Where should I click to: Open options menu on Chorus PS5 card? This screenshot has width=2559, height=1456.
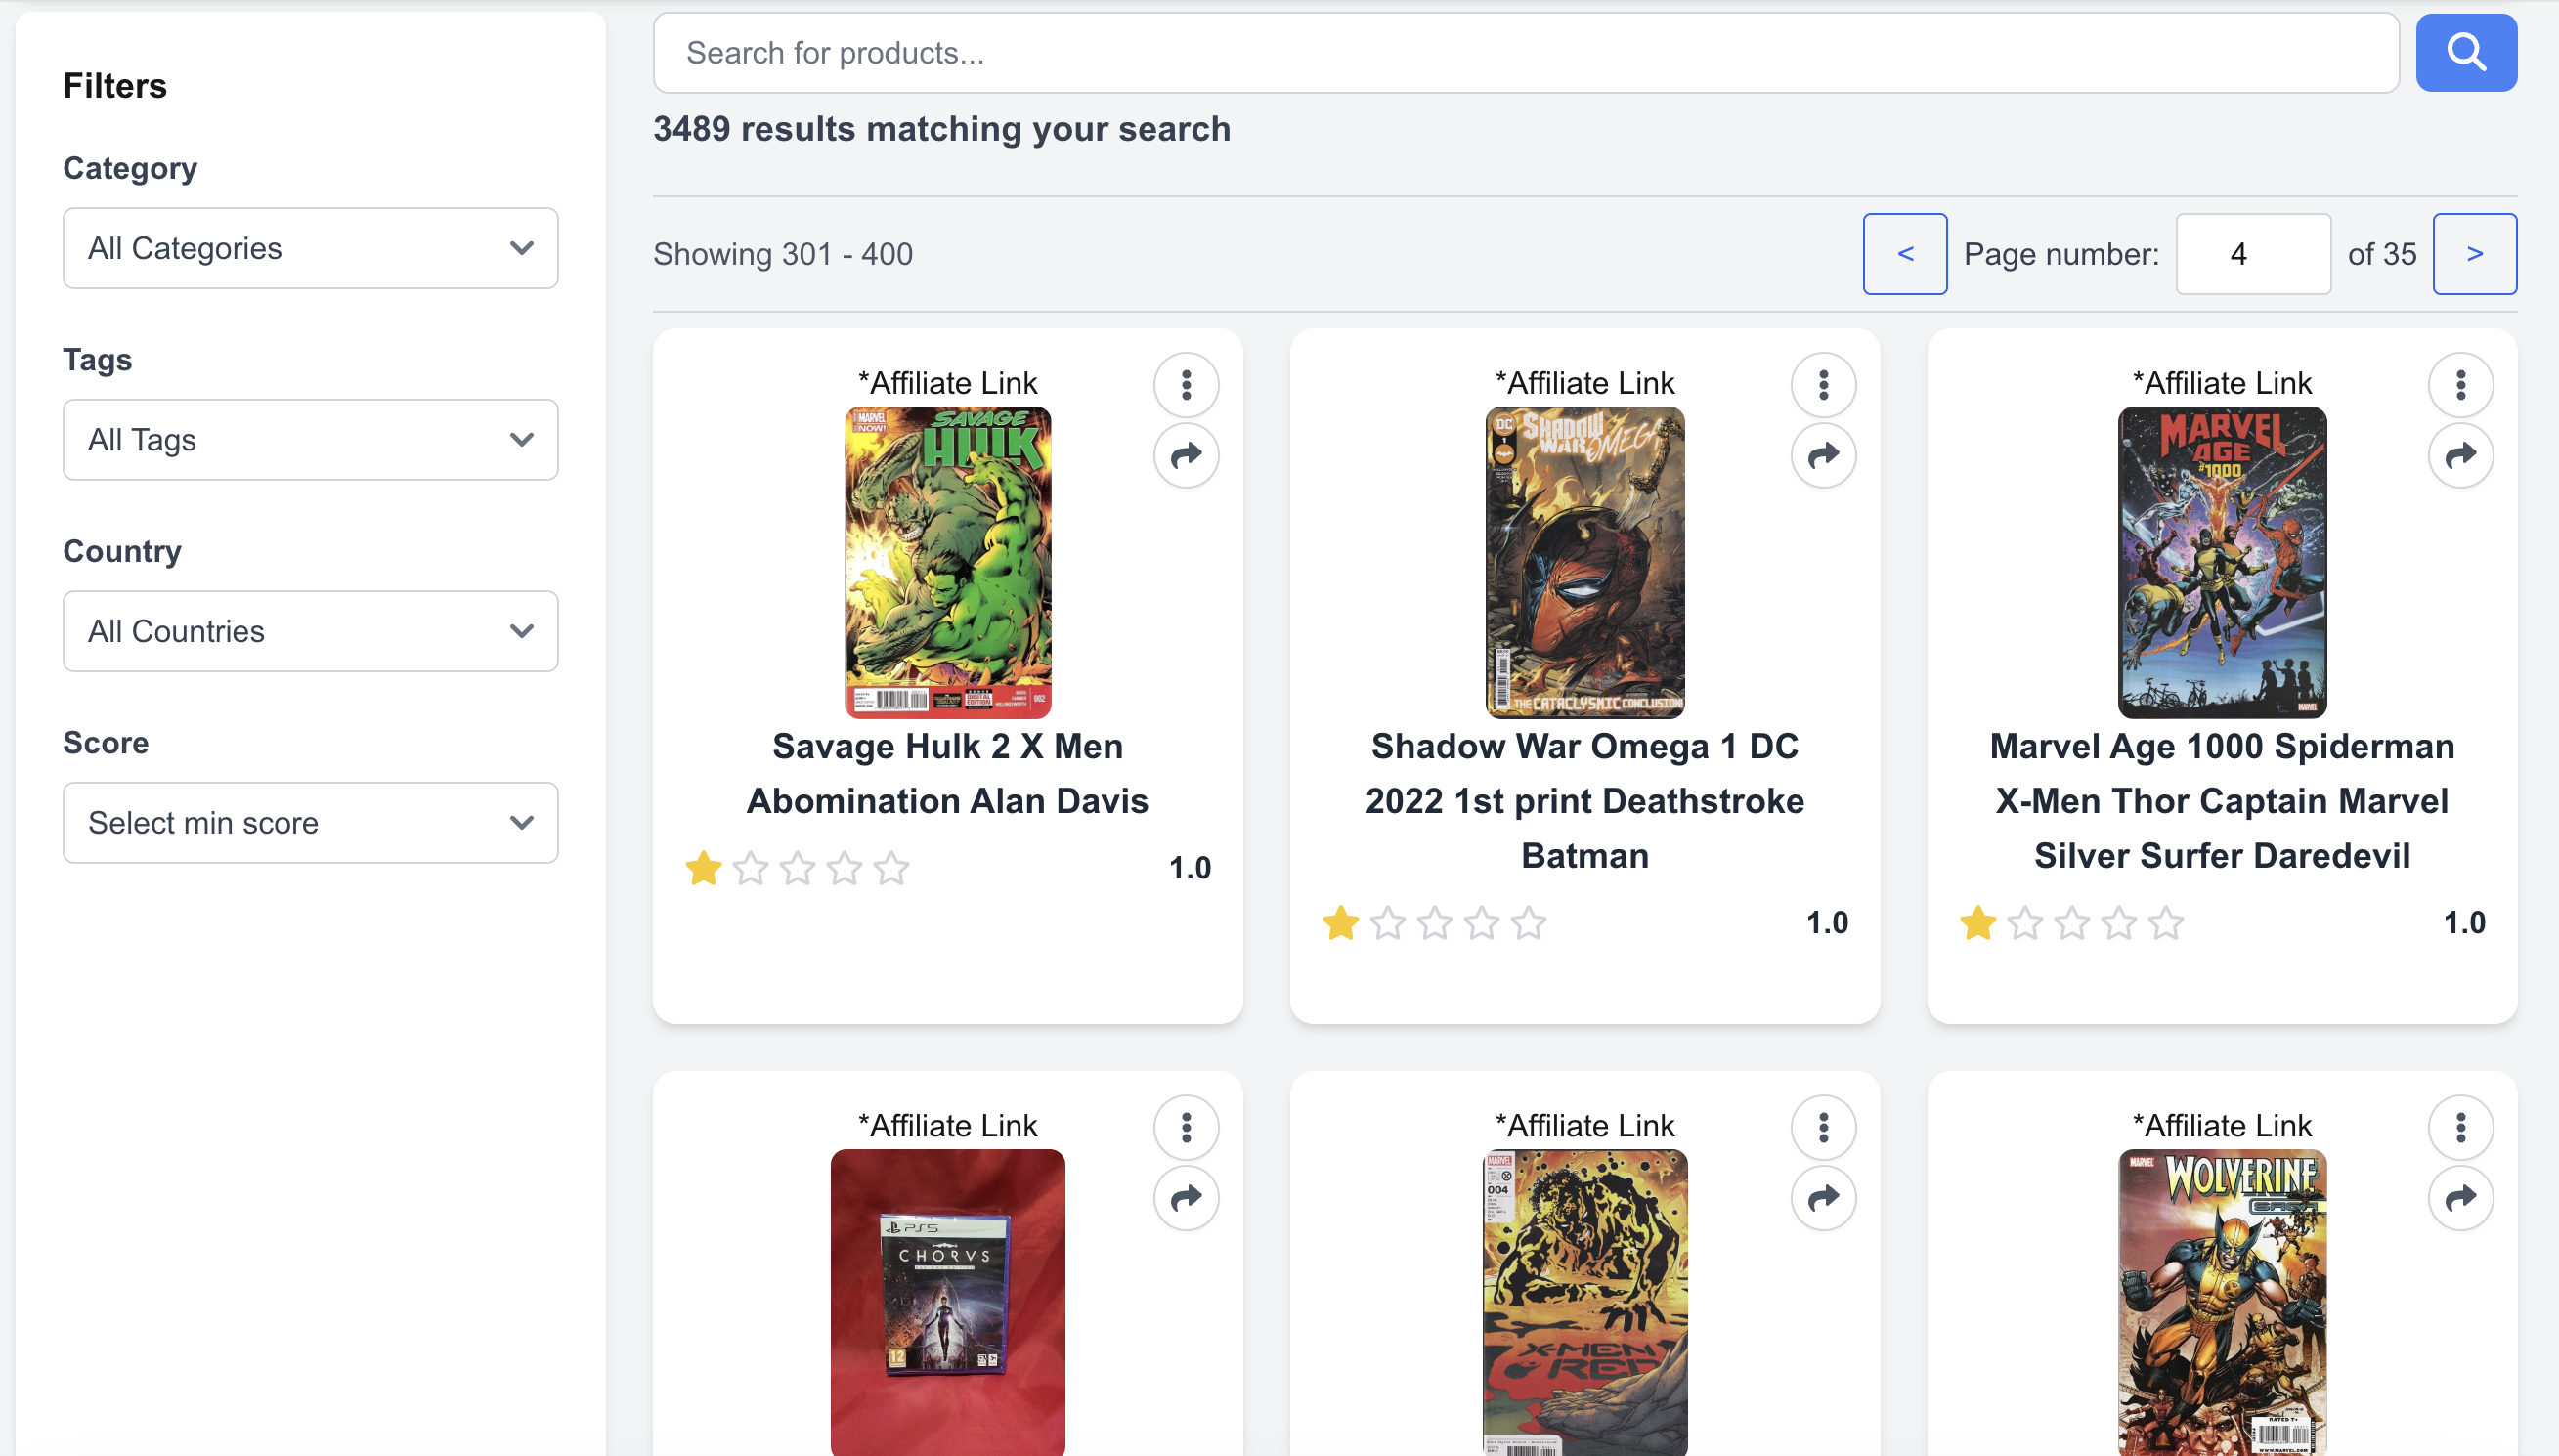click(1186, 1127)
